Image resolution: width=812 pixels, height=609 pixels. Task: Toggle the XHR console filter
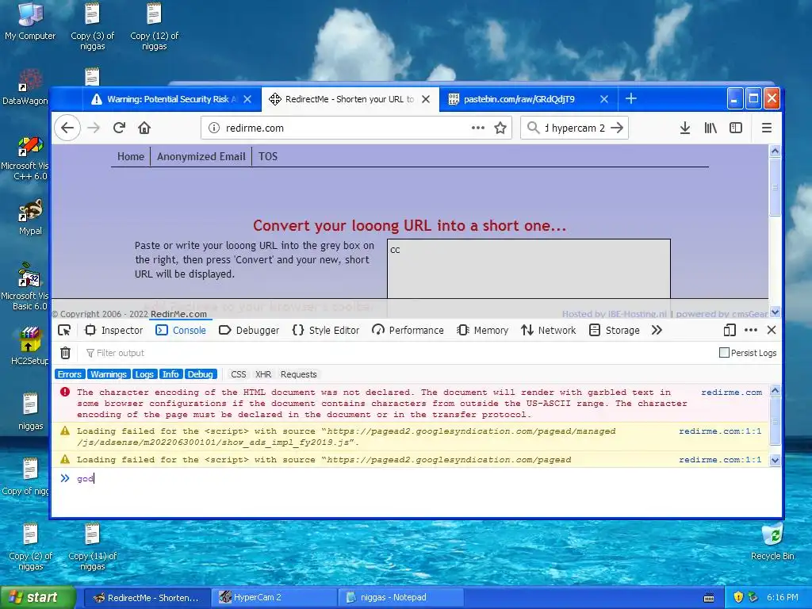(263, 374)
